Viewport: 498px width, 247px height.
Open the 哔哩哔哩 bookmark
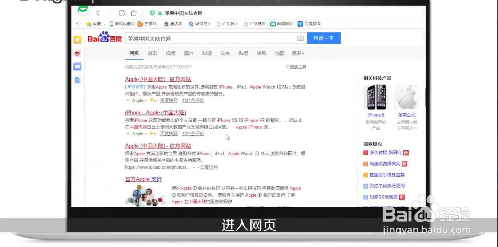tap(281, 24)
